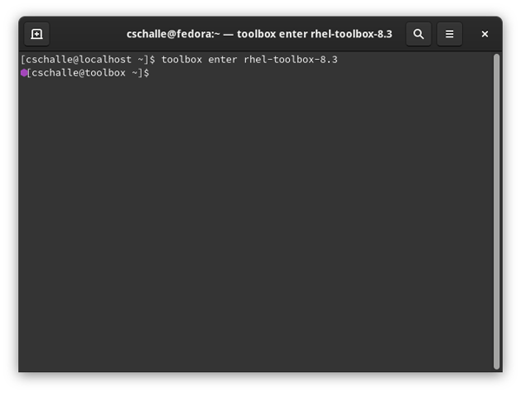Screen dimensions: 521x393
Task: Close the terminal window
Action: coord(485,34)
